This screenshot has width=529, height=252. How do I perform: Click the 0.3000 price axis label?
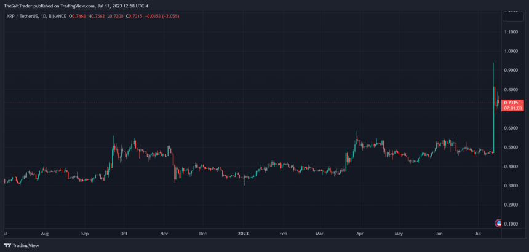coord(511,186)
